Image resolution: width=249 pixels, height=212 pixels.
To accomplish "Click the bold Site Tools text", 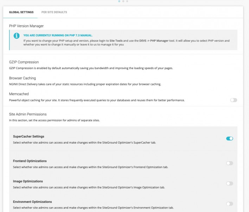I will (116, 41).
